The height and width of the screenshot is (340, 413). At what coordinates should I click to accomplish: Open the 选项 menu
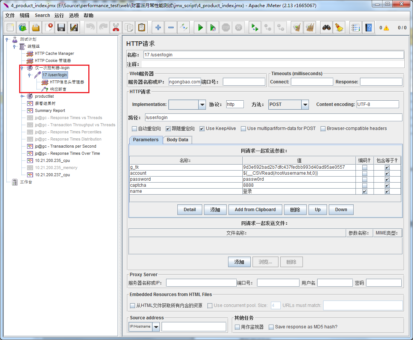74,15
